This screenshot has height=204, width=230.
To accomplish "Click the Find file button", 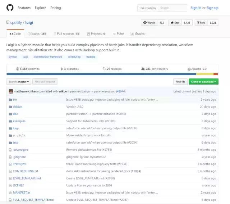I will point(180,82).
